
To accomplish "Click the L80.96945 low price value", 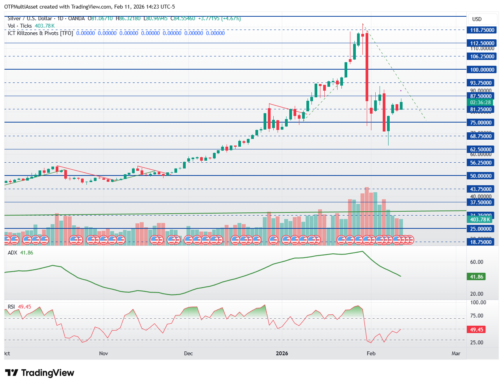I will (156, 18).
